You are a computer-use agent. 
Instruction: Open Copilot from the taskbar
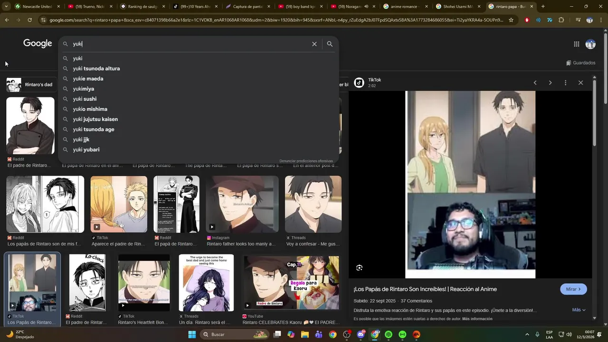tap(291, 334)
